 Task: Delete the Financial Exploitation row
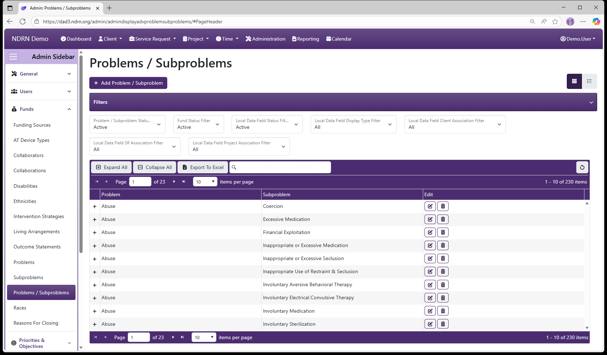click(x=443, y=232)
